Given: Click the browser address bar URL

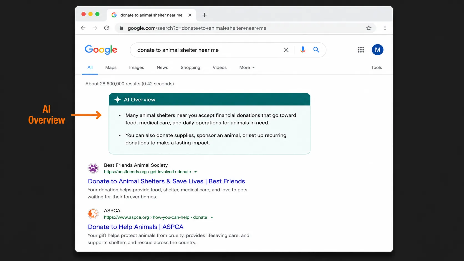Looking at the screenshot, I should pos(197,28).
